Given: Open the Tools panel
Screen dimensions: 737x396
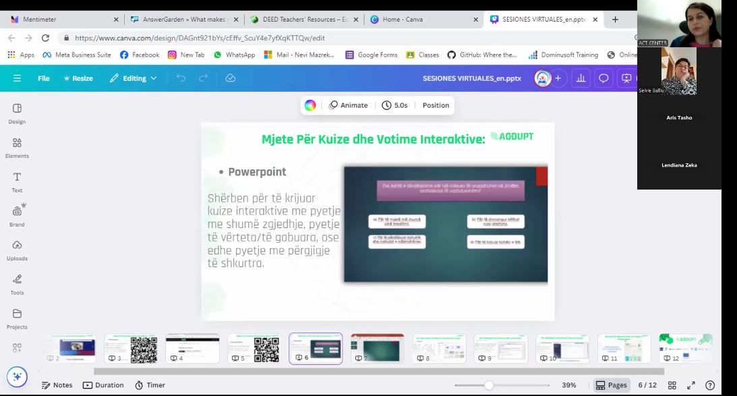Looking at the screenshot, I should pyautogui.click(x=17, y=283).
